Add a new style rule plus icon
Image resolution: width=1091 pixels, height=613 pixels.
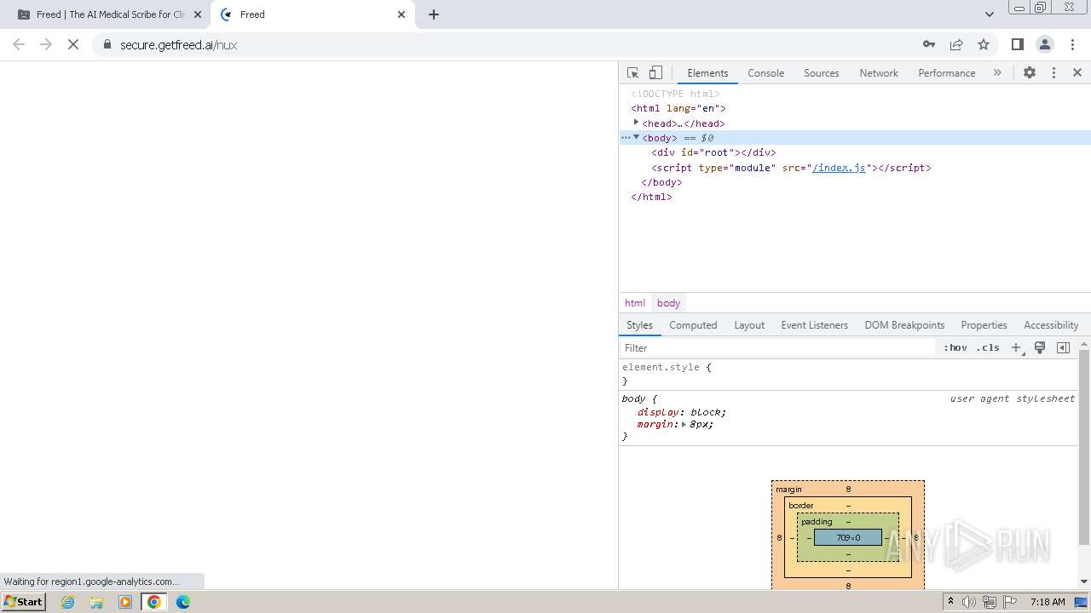point(1016,348)
